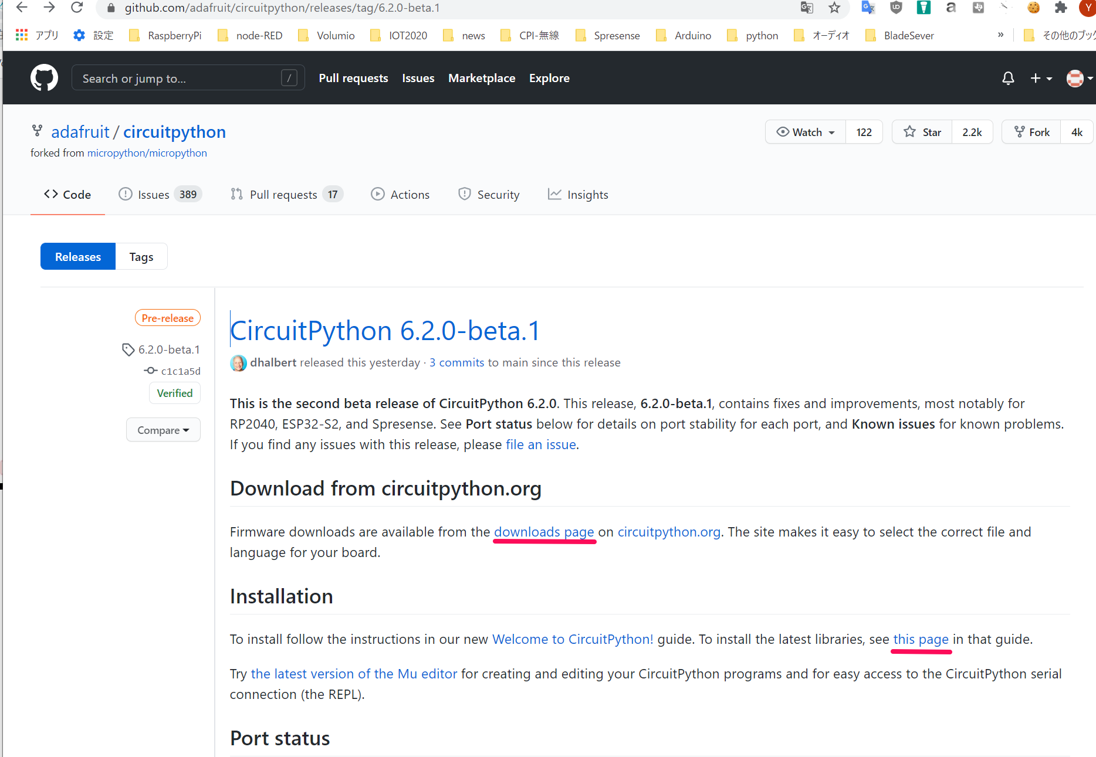The height and width of the screenshot is (757, 1096).
Task: Click the Verified badge
Action: [174, 393]
